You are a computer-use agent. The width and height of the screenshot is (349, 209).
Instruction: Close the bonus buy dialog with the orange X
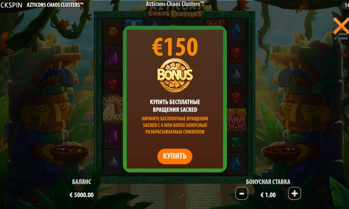tap(341, 26)
